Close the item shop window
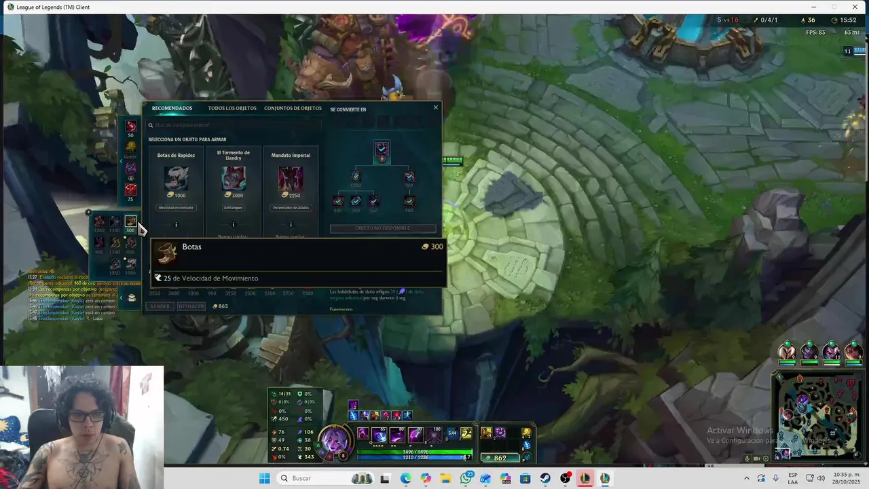 (x=436, y=107)
